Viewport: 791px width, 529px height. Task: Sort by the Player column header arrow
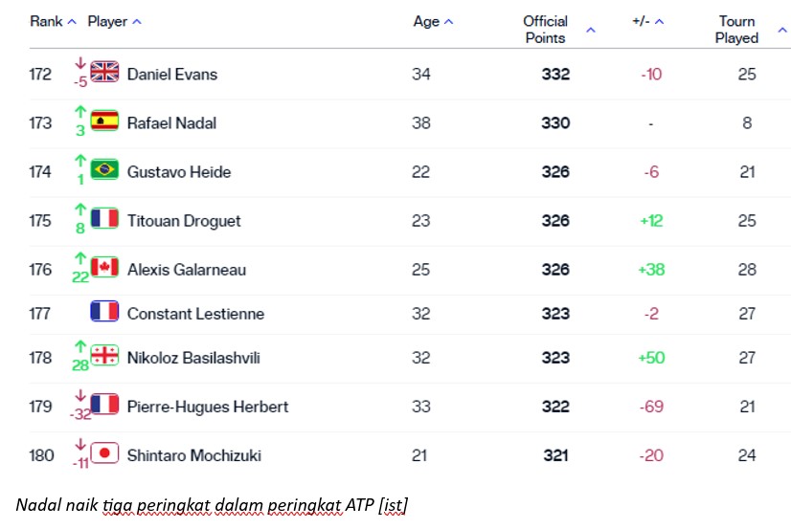point(137,22)
